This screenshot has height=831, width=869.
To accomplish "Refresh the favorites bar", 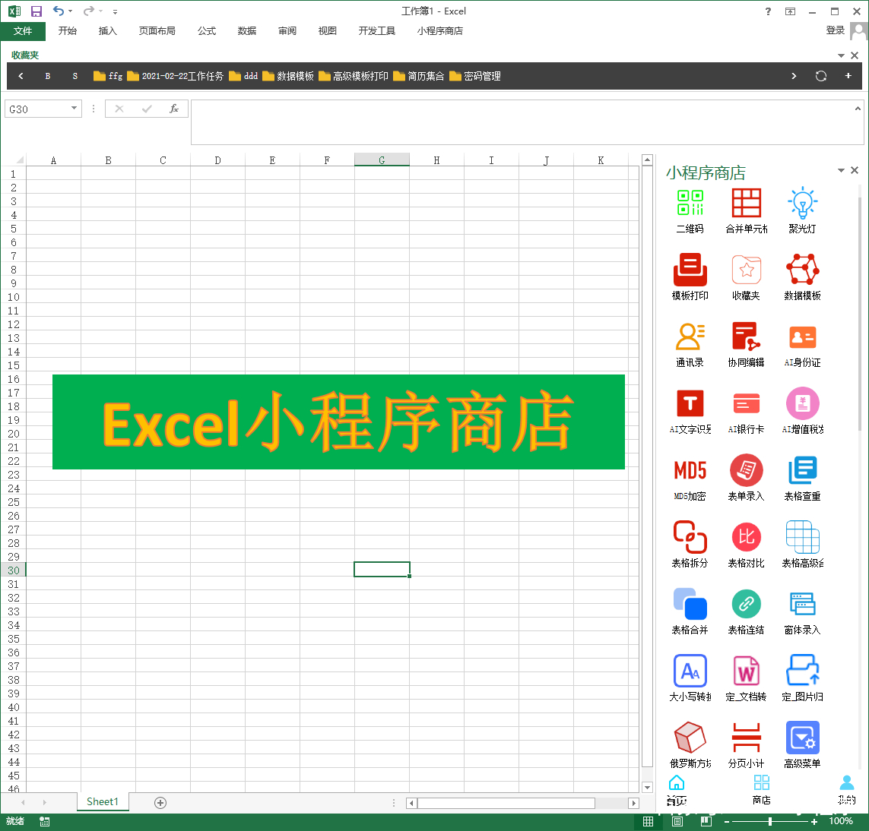I will [x=821, y=76].
